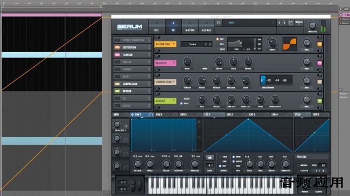Click the orange distortion curve display
This screenshot has height=196, width=350.
290,44
